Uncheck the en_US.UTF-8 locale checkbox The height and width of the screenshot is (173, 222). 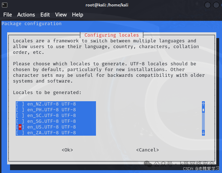(x=20, y=127)
